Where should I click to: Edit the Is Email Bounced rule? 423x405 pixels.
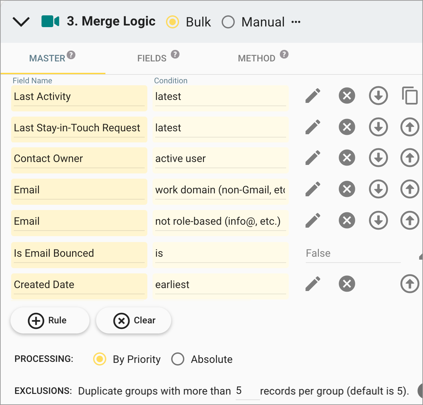pos(313,253)
